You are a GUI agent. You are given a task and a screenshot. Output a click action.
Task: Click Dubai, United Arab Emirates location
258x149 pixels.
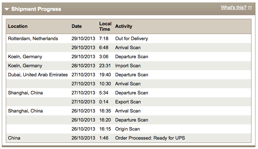click(x=38, y=74)
